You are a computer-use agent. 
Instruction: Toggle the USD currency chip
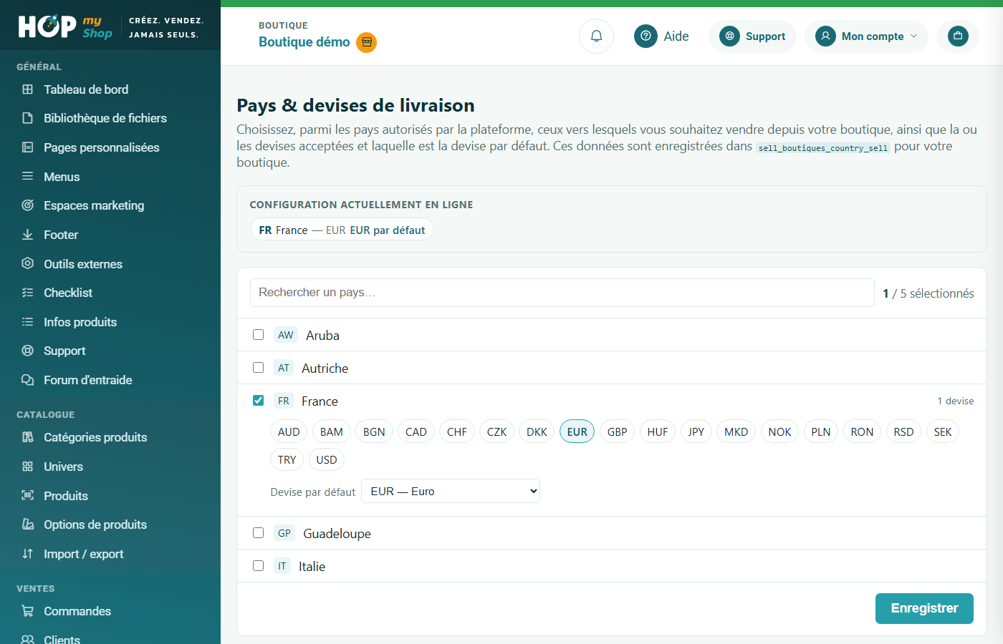[x=327, y=459]
